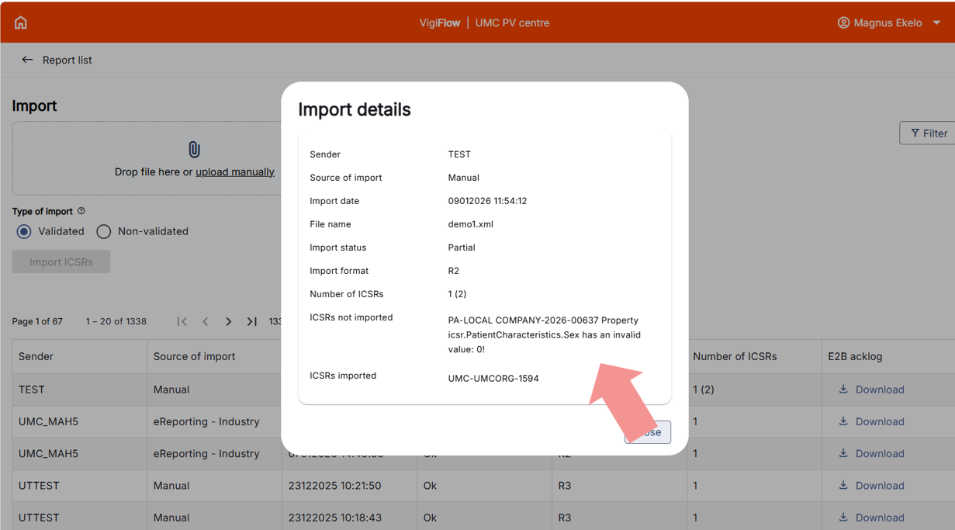Image resolution: width=955 pixels, height=530 pixels.
Task: Click the Sender column header
Action: pos(36,356)
